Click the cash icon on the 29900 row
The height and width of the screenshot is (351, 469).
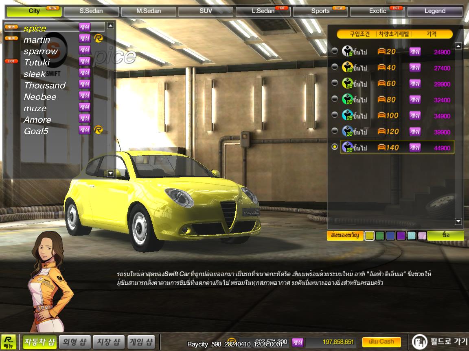click(x=415, y=84)
